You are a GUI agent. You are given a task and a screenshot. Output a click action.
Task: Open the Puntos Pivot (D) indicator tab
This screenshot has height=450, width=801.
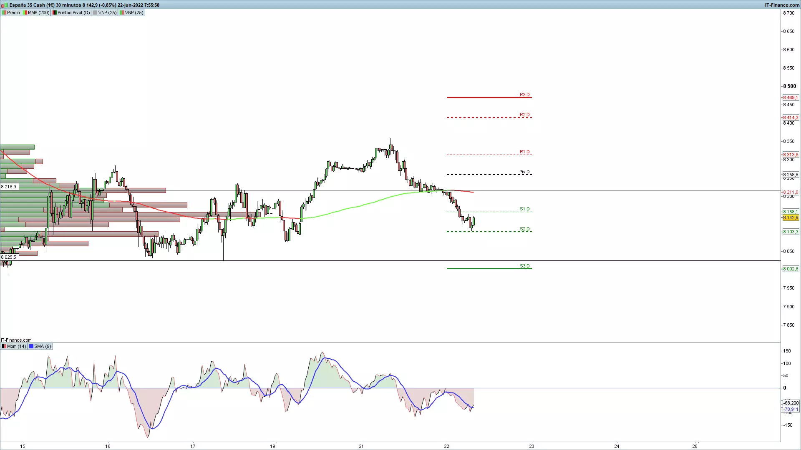[x=71, y=12]
